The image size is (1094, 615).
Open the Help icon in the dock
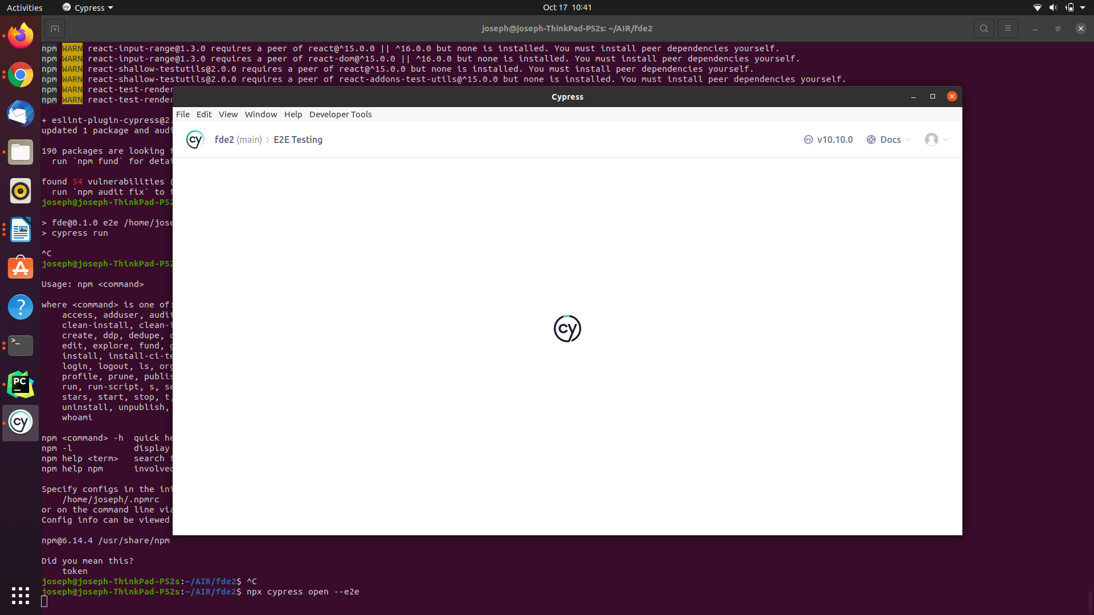[21, 307]
